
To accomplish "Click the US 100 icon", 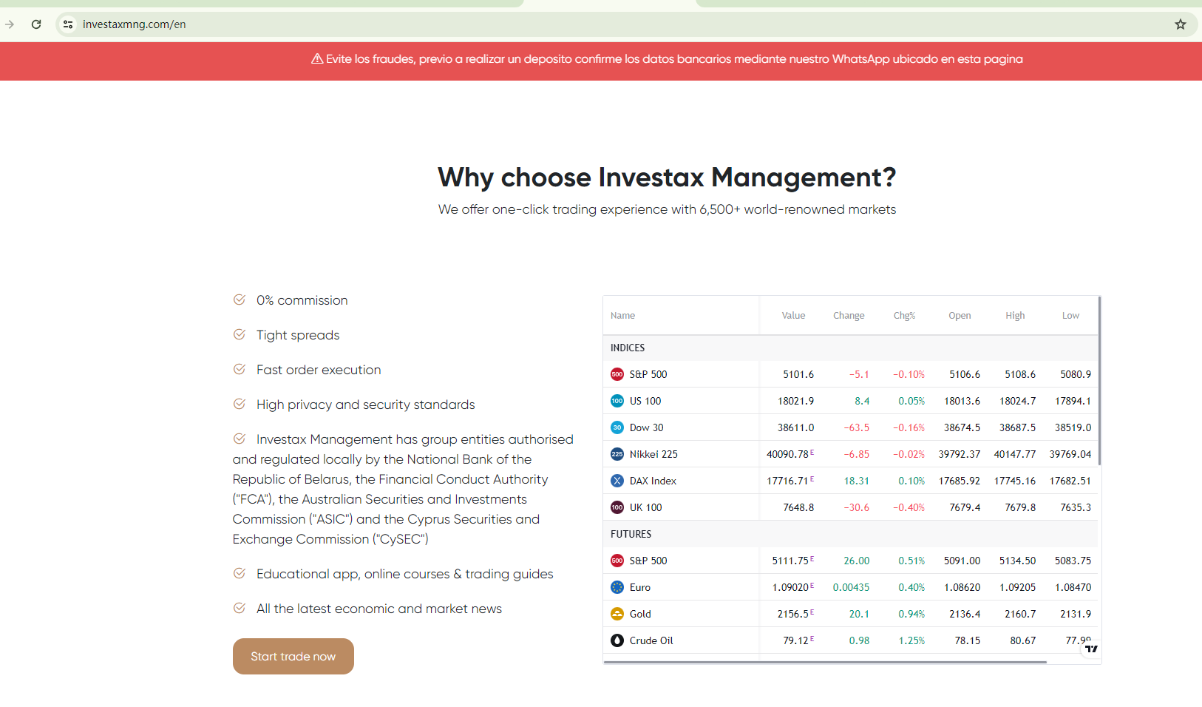I will (617, 401).
